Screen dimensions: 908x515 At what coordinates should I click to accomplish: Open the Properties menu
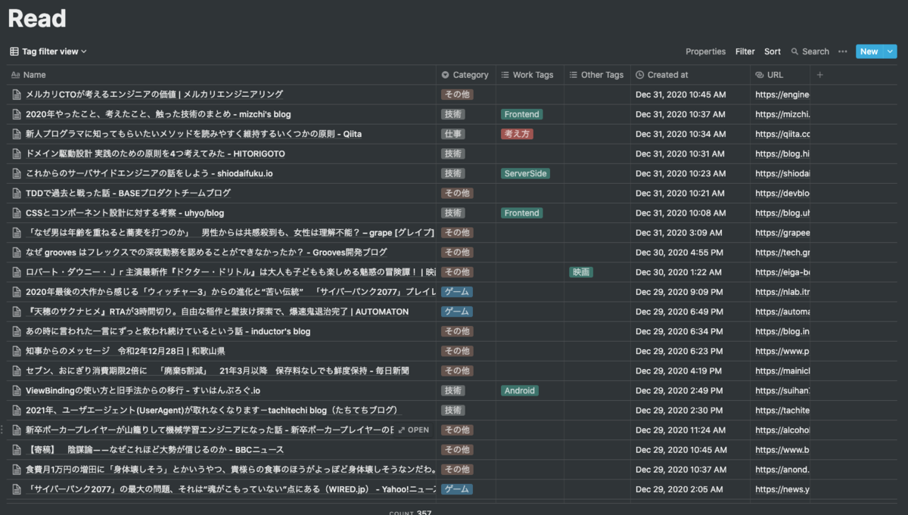pos(705,51)
